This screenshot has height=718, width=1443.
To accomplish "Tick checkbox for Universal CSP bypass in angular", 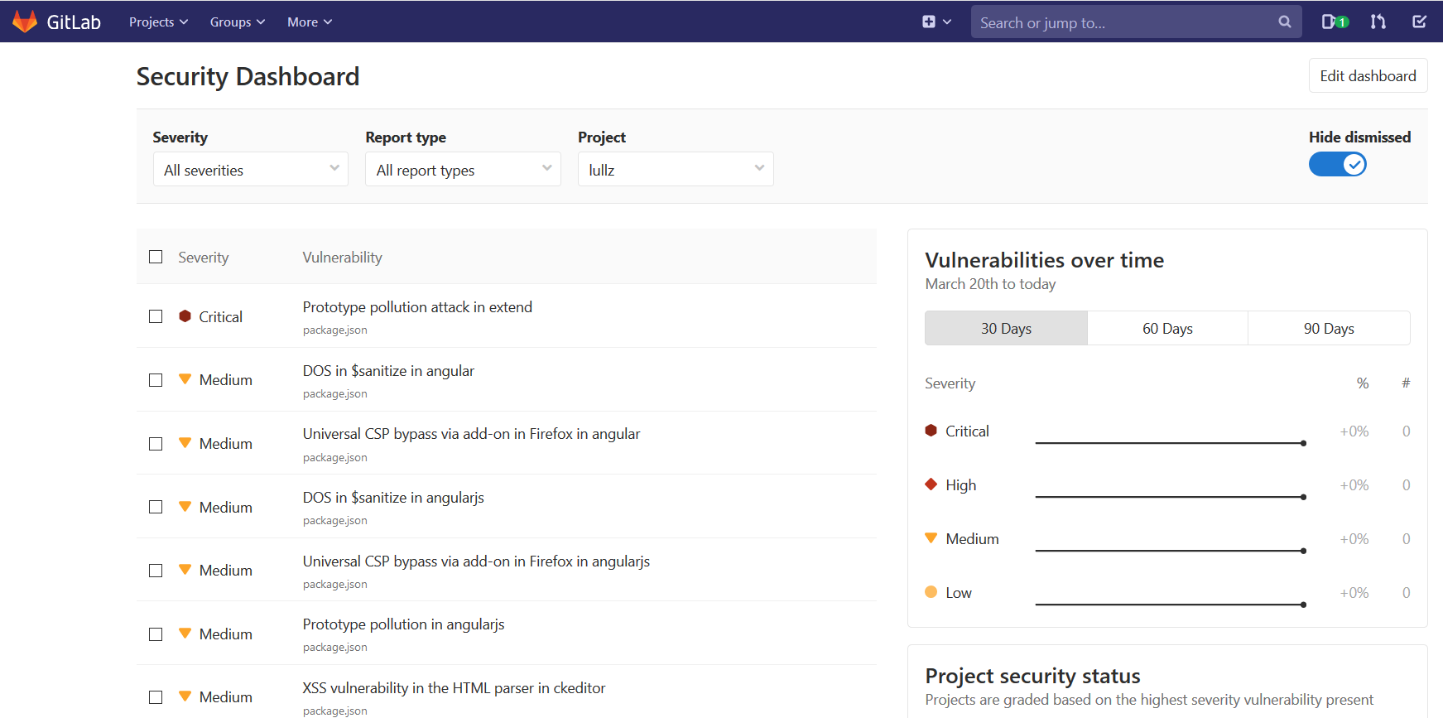I will [156, 444].
